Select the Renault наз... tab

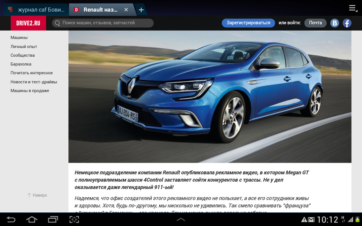(101, 10)
